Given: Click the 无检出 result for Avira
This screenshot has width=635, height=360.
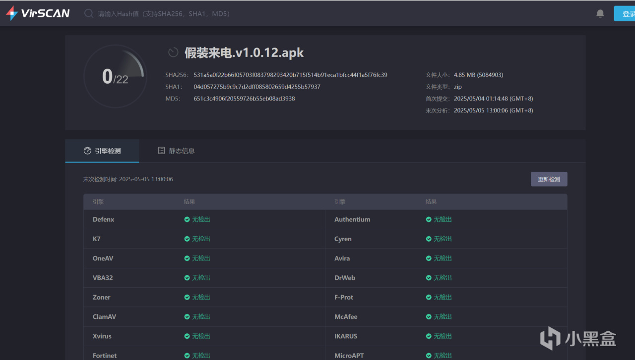Looking at the screenshot, I should (x=443, y=258).
